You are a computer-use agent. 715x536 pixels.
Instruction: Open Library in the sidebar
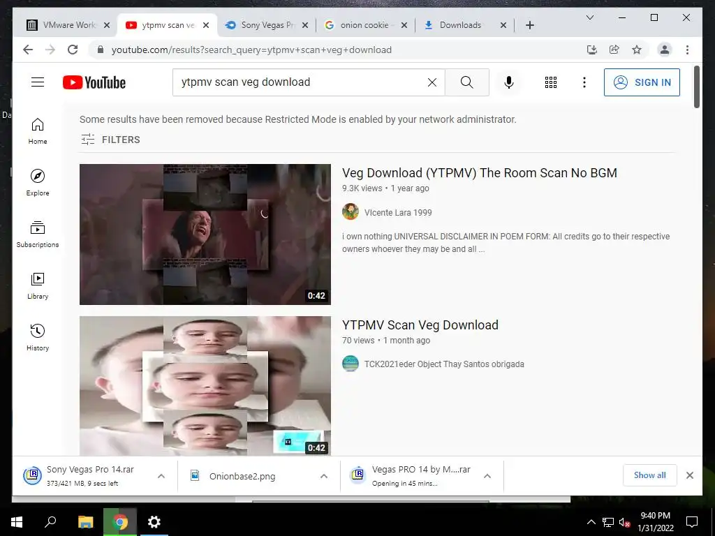click(38, 285)
